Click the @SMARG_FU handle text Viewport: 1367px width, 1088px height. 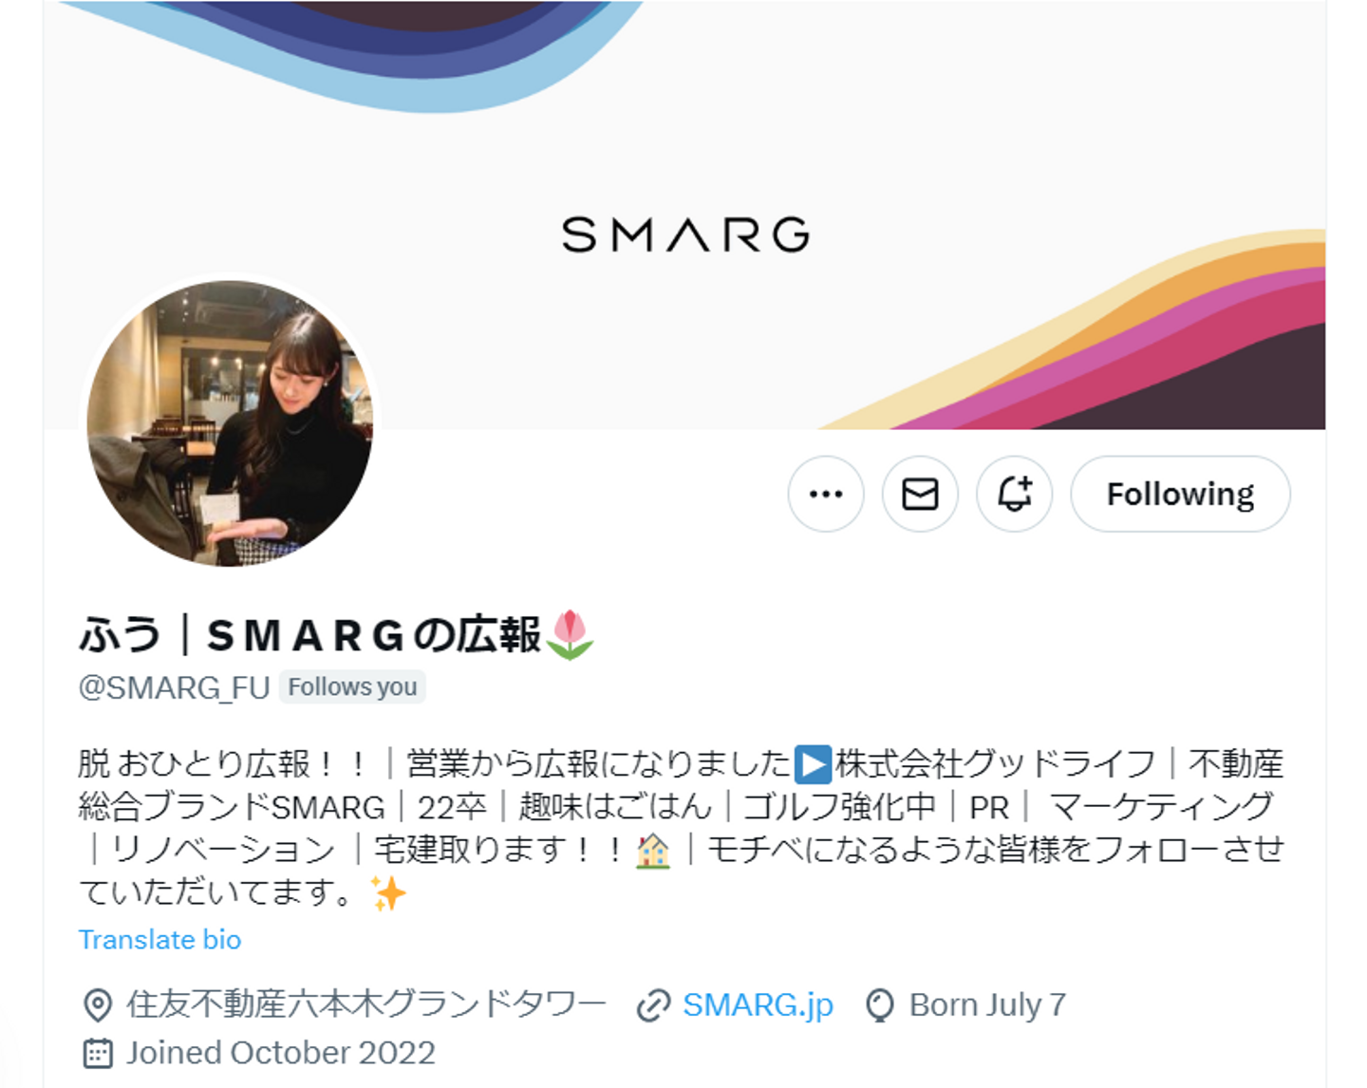point(175,687)
